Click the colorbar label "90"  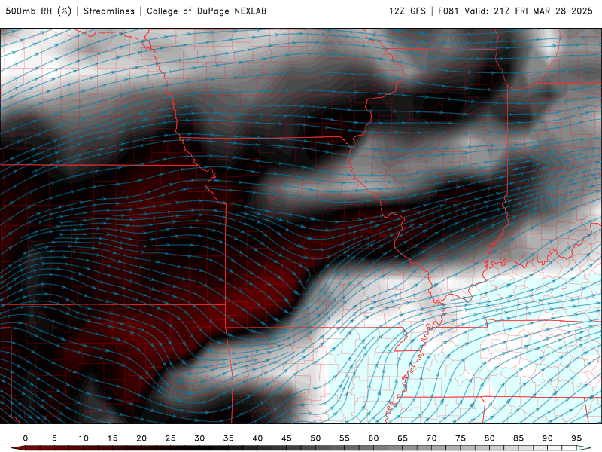pos(548,438)
